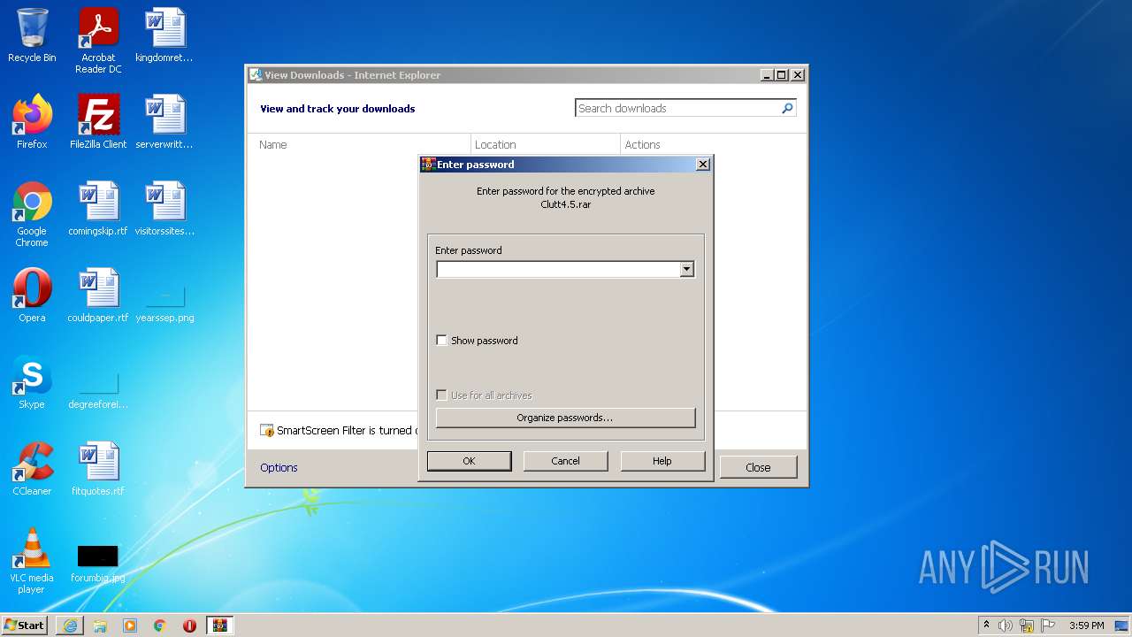
Task: Select visitorssites... document icon
Action: (164, 209)
